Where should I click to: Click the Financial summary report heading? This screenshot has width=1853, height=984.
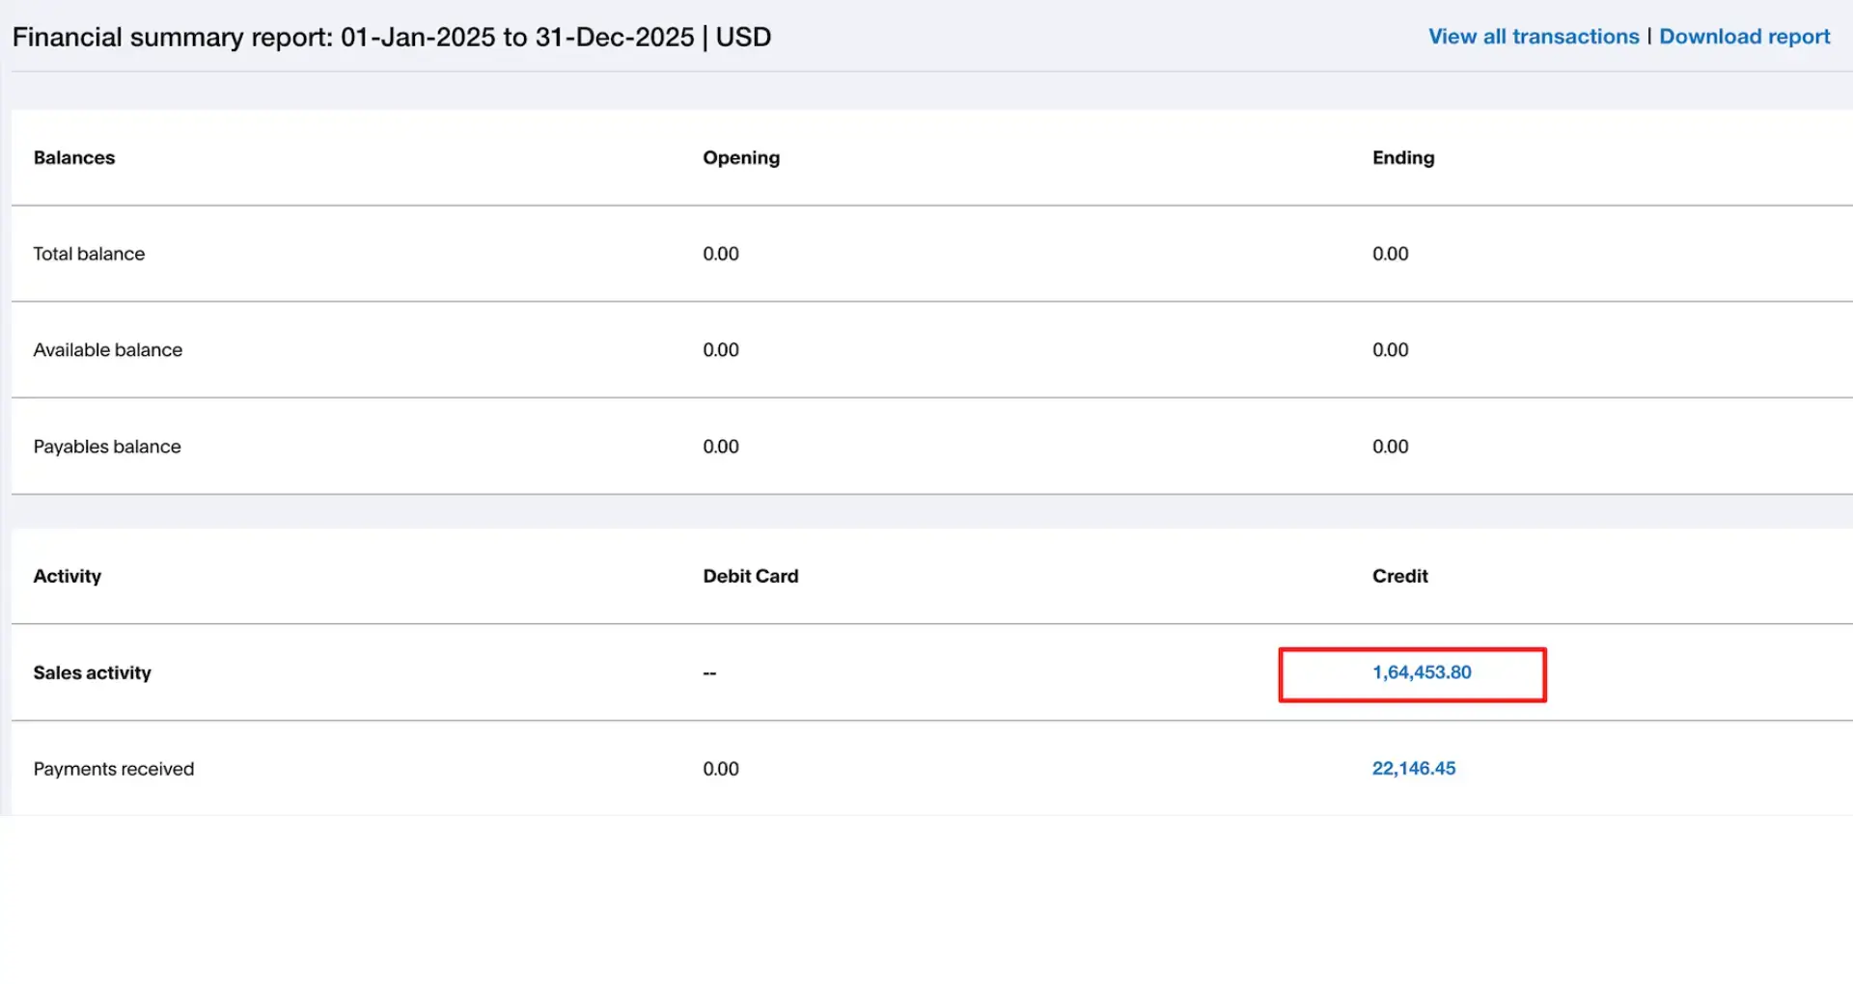point(392,38)
